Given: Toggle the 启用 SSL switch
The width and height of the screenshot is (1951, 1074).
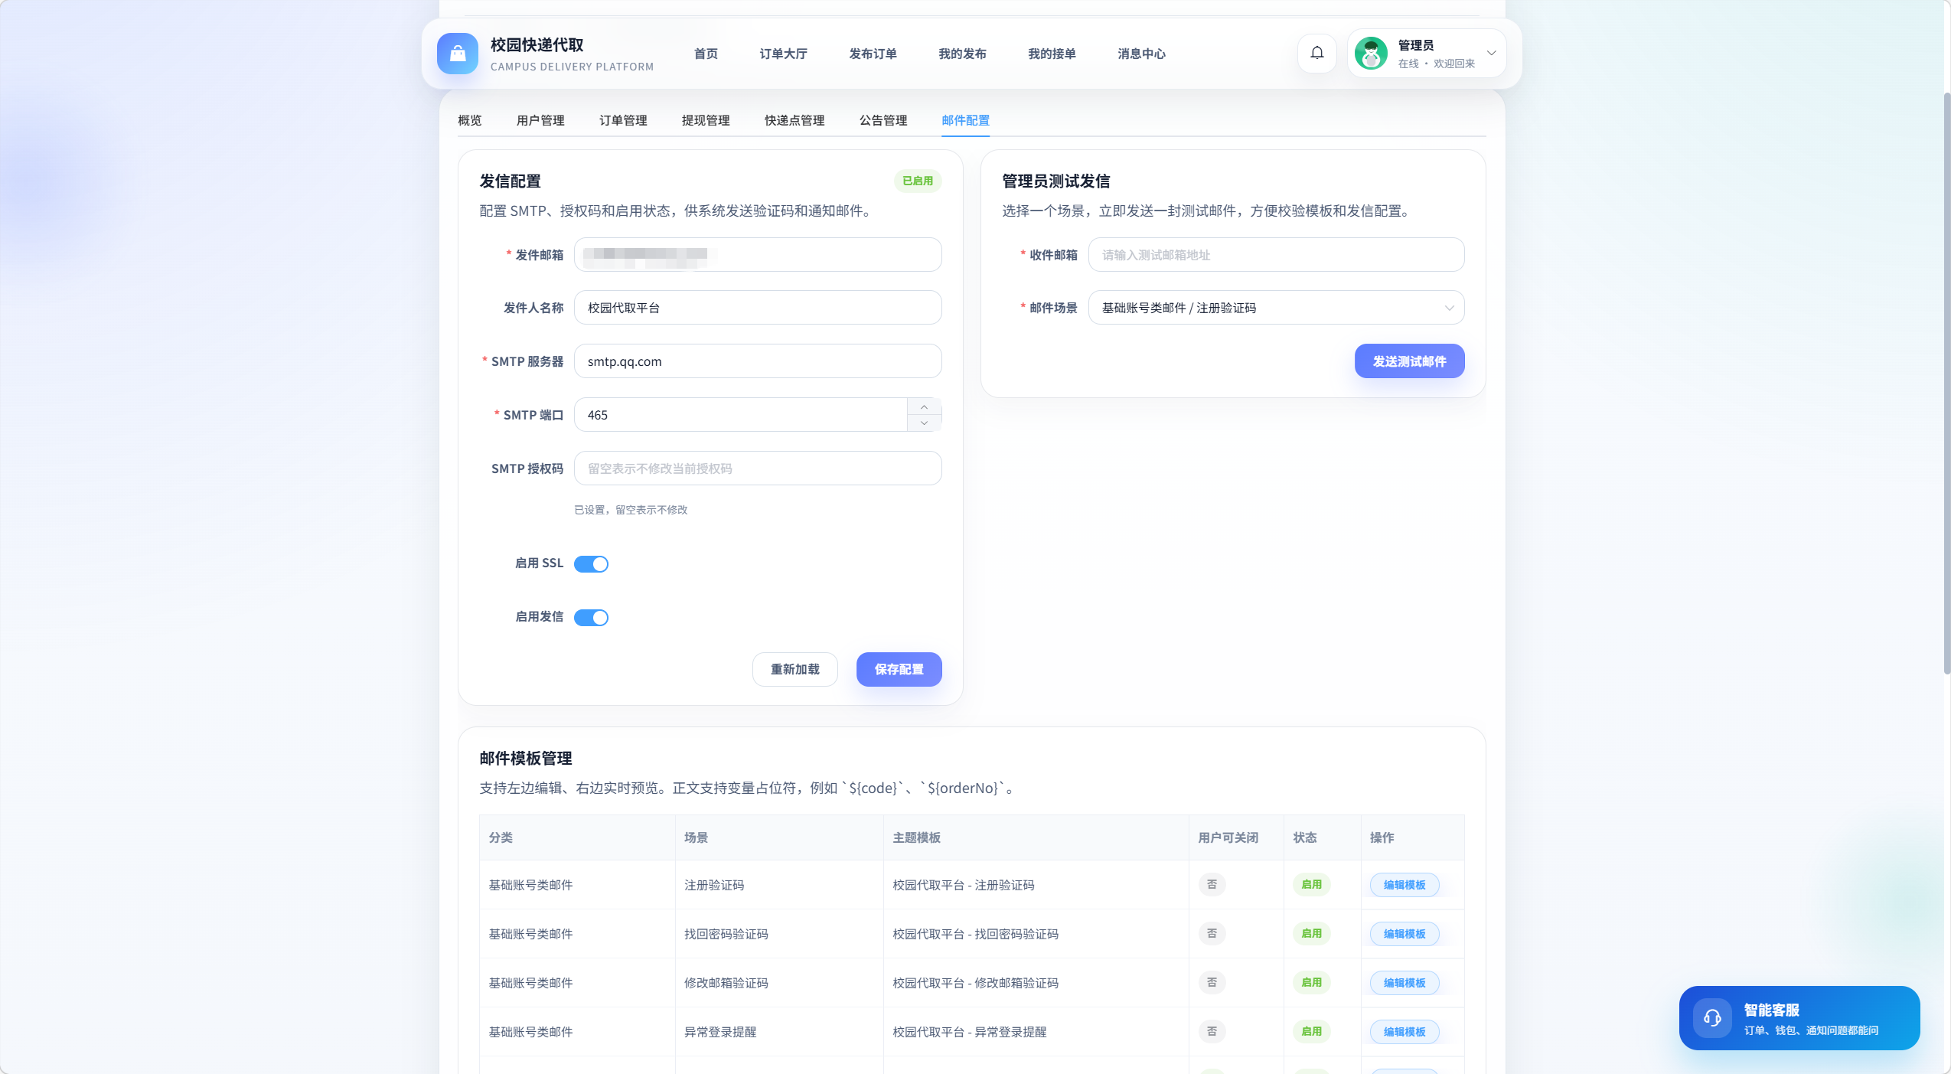Looking at the screenshot, I should point(591,564).
